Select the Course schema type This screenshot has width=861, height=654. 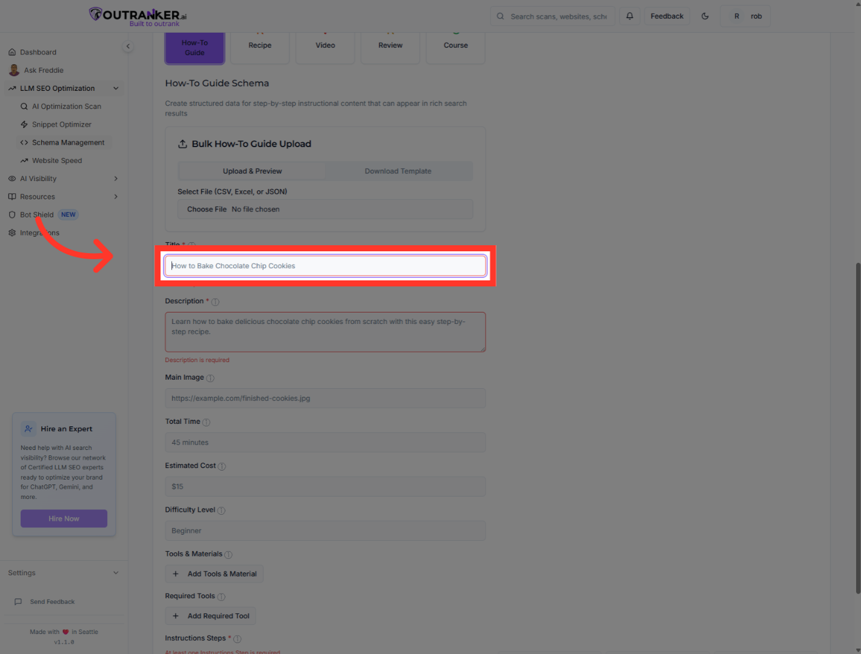(x=456, y=48)
